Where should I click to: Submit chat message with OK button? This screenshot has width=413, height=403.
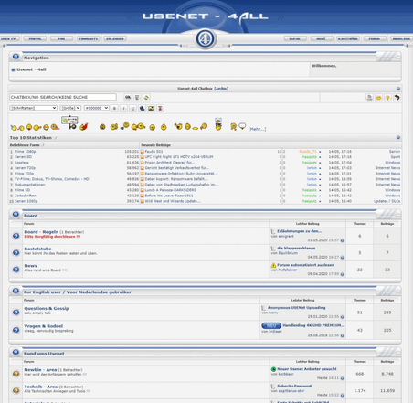coord(128,97)
